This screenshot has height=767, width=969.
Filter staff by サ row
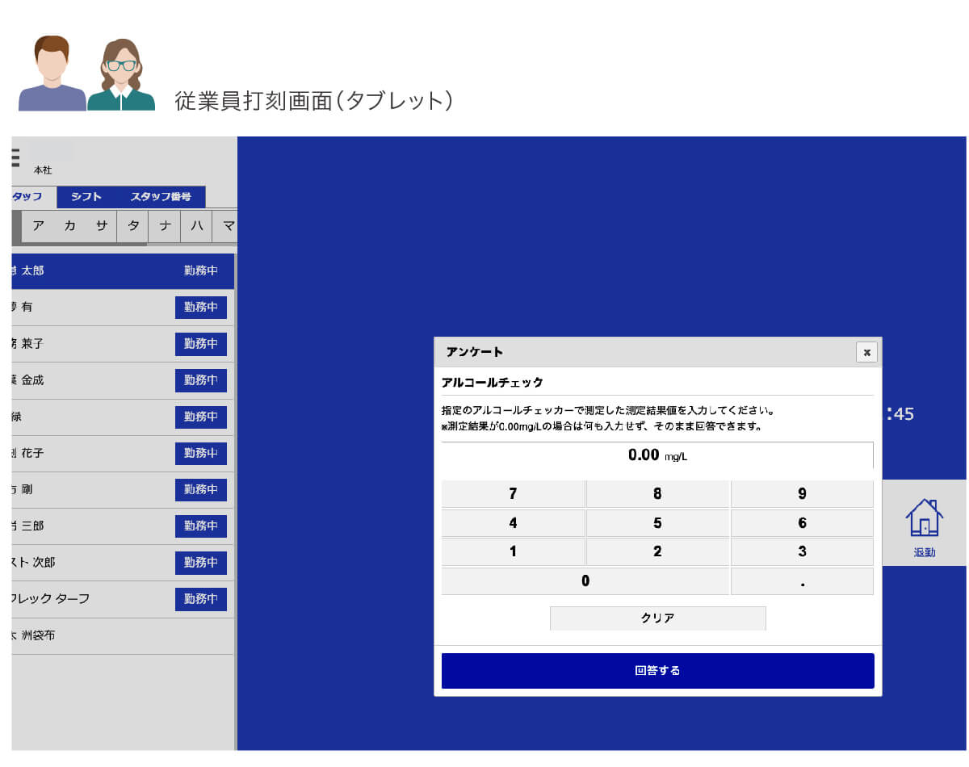click(x=101, y=226)
